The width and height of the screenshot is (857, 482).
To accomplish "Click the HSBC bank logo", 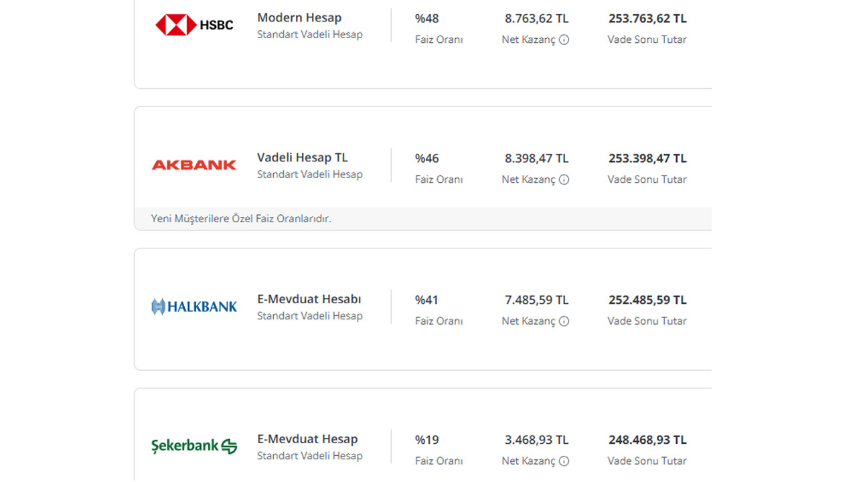I will tap(194, 25).
